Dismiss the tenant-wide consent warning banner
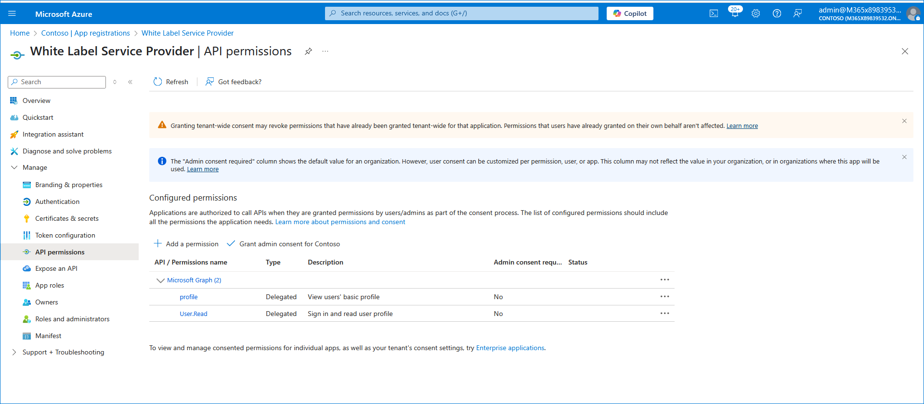Image resolution: width=924 pixels, height=404 pixels. 904,121
